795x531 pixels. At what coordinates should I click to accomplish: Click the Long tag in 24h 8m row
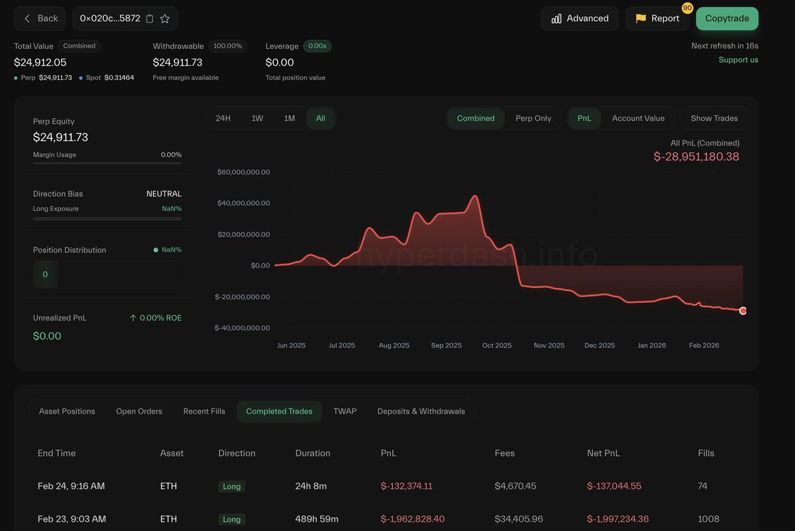point(232,487)
